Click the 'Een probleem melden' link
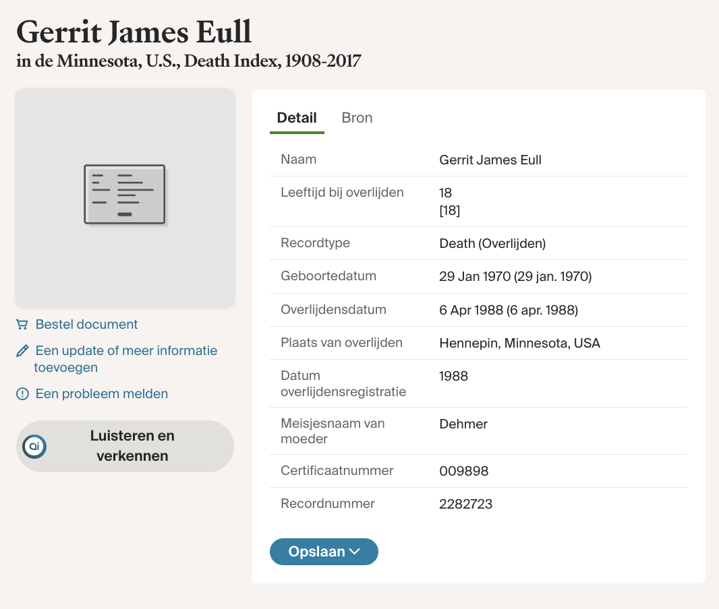 point(101,394)
